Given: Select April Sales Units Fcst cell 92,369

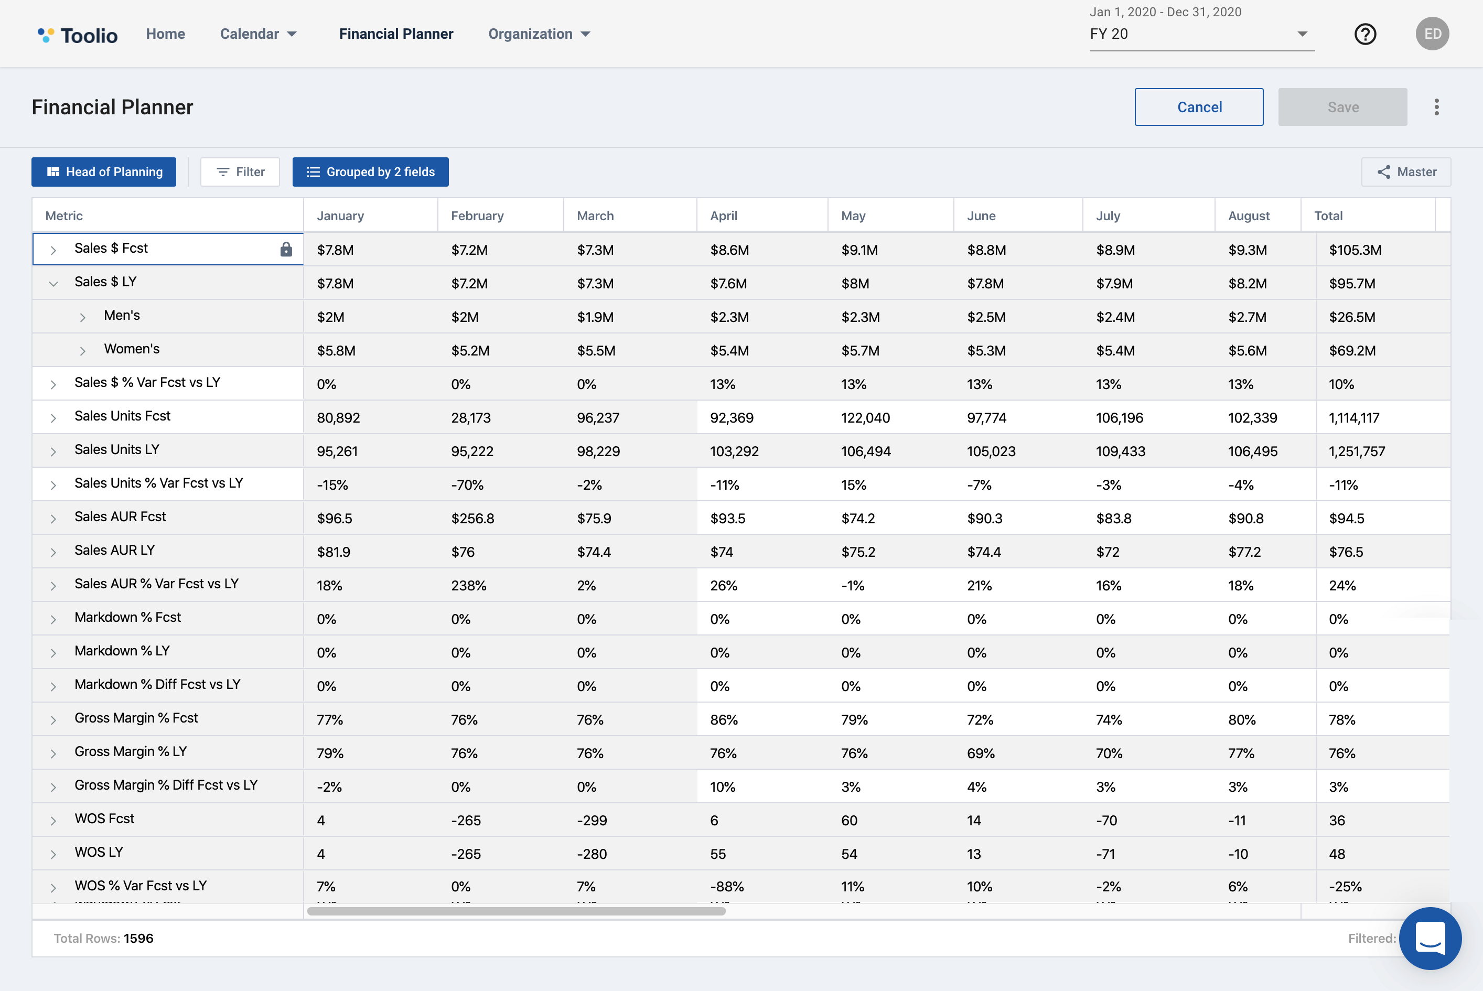Looking at the screenshot, I should (x=762, y=417).
